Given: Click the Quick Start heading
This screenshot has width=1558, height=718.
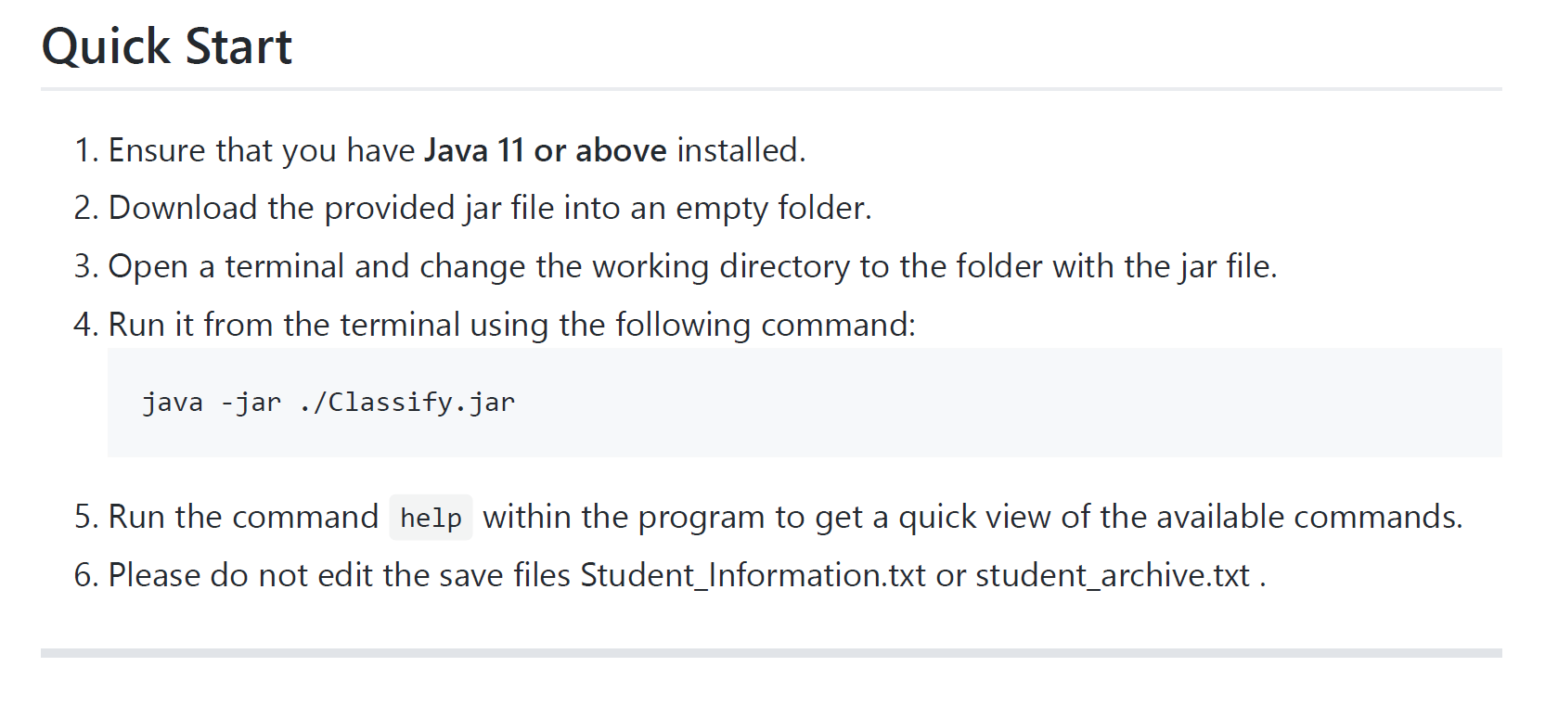Looking at the screenshot, I should pyautogui.click(x=167, y=46).
